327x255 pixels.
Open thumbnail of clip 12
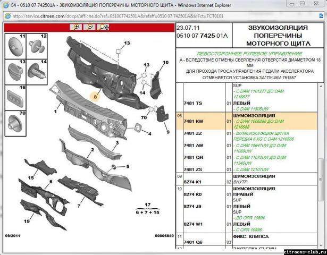[37, 46]
